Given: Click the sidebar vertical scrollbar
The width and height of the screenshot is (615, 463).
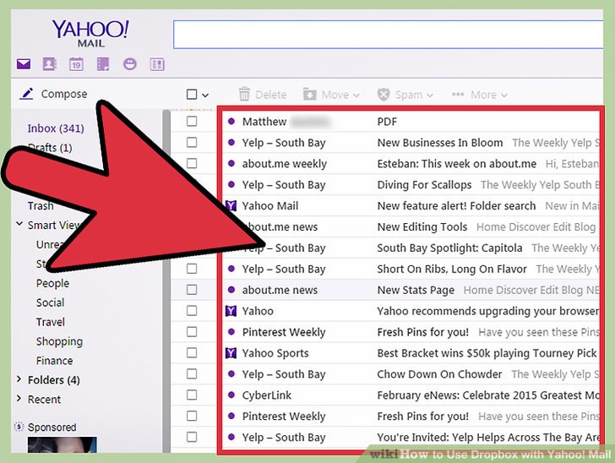Looking at the screenshot, I should 166,281.
